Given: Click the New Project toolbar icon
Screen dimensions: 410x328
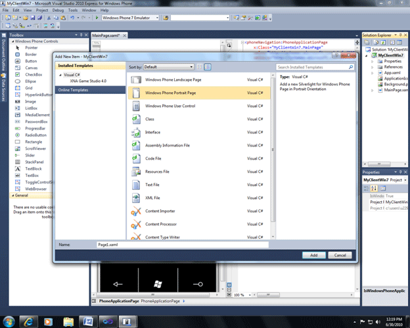Looking at the screenshot, I should (x=8, y=18).
